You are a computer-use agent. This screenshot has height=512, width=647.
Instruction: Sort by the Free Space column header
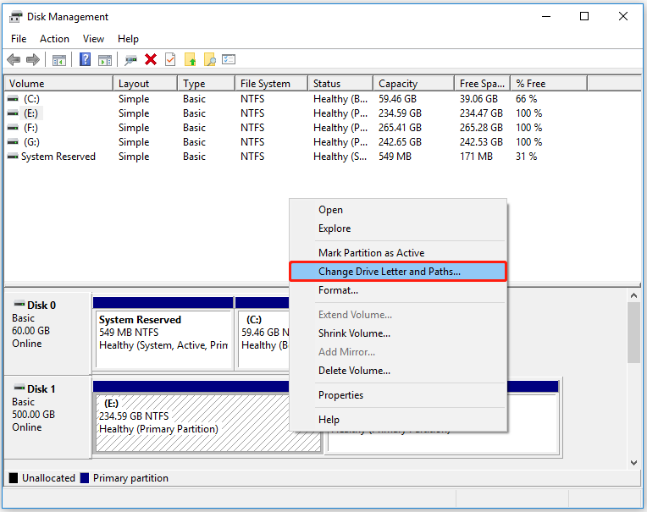coord(483,83)
